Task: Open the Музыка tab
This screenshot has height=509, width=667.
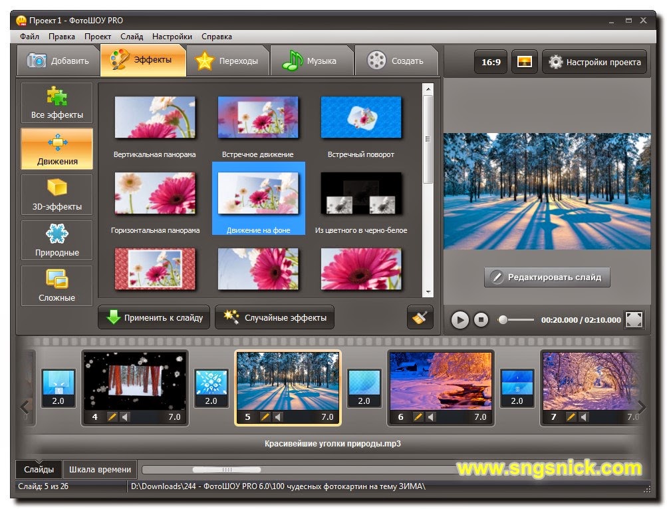Action: point(312,61)
